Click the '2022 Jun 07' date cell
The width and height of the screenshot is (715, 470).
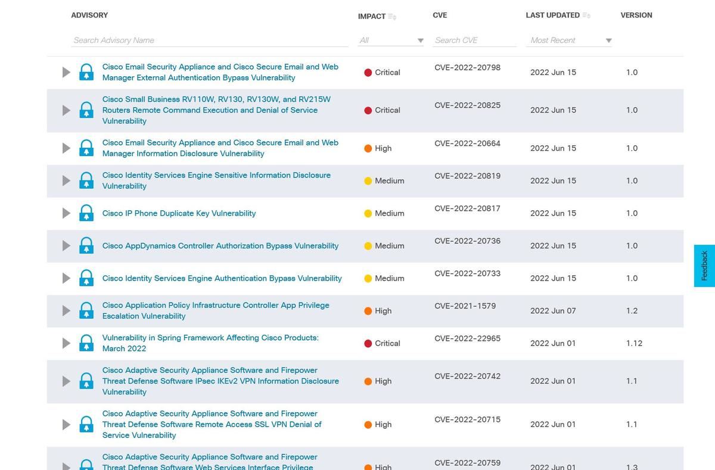553,311
